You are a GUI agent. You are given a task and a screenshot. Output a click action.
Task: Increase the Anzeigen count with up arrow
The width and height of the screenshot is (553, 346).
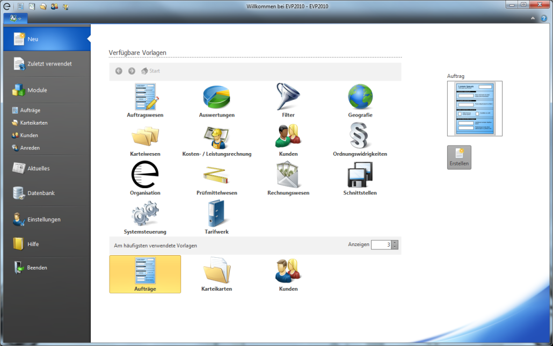click(x=395, y=242)
